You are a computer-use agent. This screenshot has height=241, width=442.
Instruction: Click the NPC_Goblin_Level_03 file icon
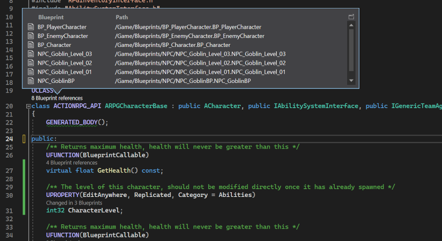pyautogui.click(x=31, y=54)
